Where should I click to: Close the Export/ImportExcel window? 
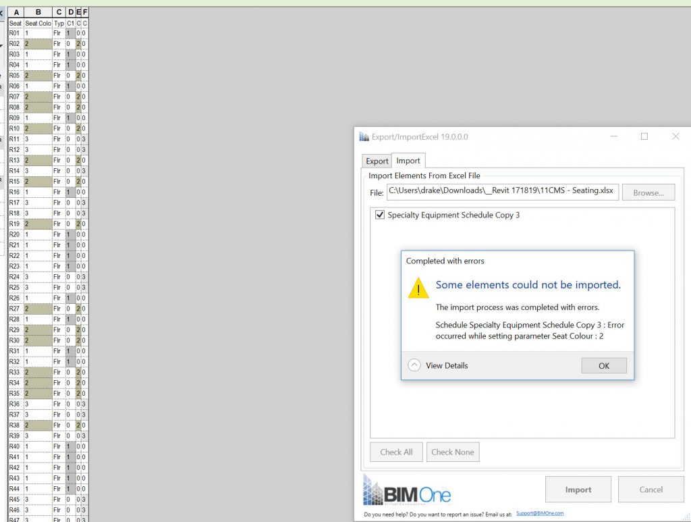675,136
